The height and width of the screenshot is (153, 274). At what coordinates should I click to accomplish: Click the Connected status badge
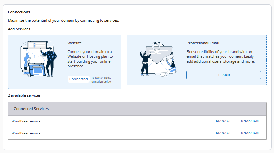coord(79,79)
